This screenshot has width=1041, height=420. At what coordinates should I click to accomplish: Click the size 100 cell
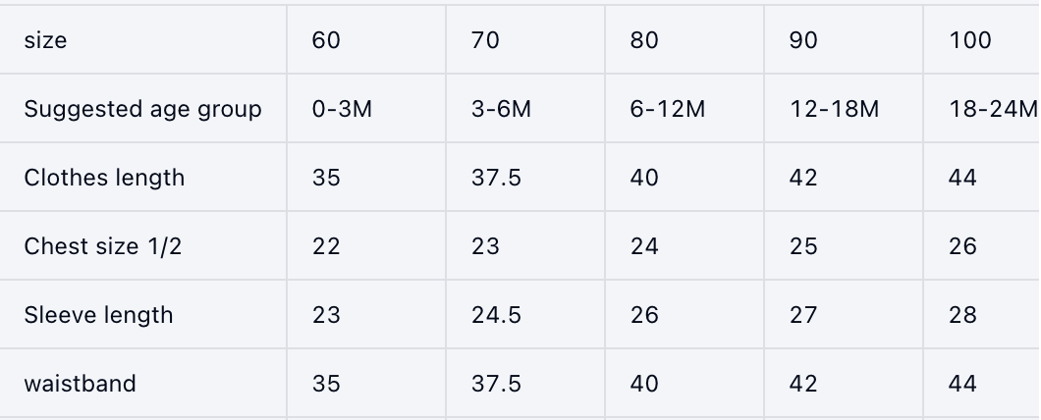coord(970,40)
